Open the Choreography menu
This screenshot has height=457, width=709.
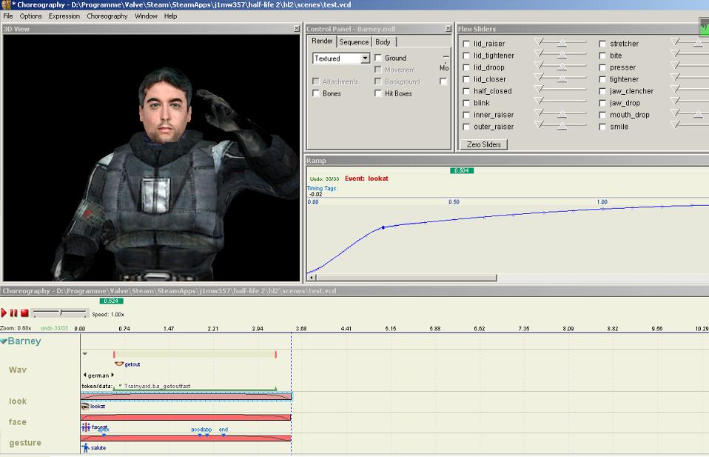point(107,16)
